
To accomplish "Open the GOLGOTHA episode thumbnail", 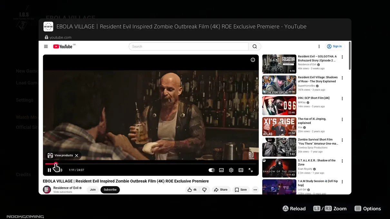I will (279, 64).
